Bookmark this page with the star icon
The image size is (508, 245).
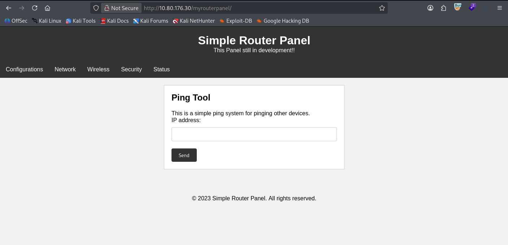tap(382, 8)
